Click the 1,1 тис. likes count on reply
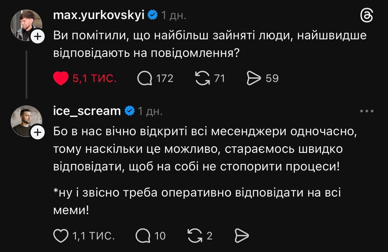The height and width of the screenshot is (252, 388). [94, 236]
